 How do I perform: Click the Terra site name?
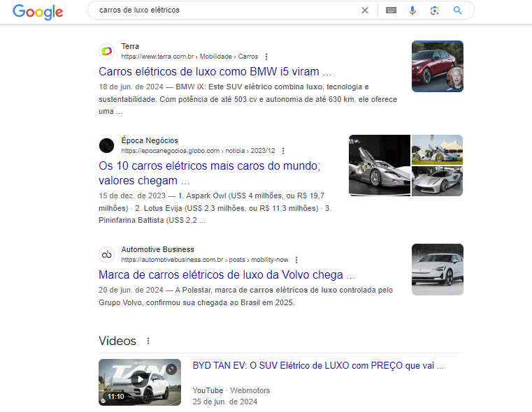coord(130,46)
